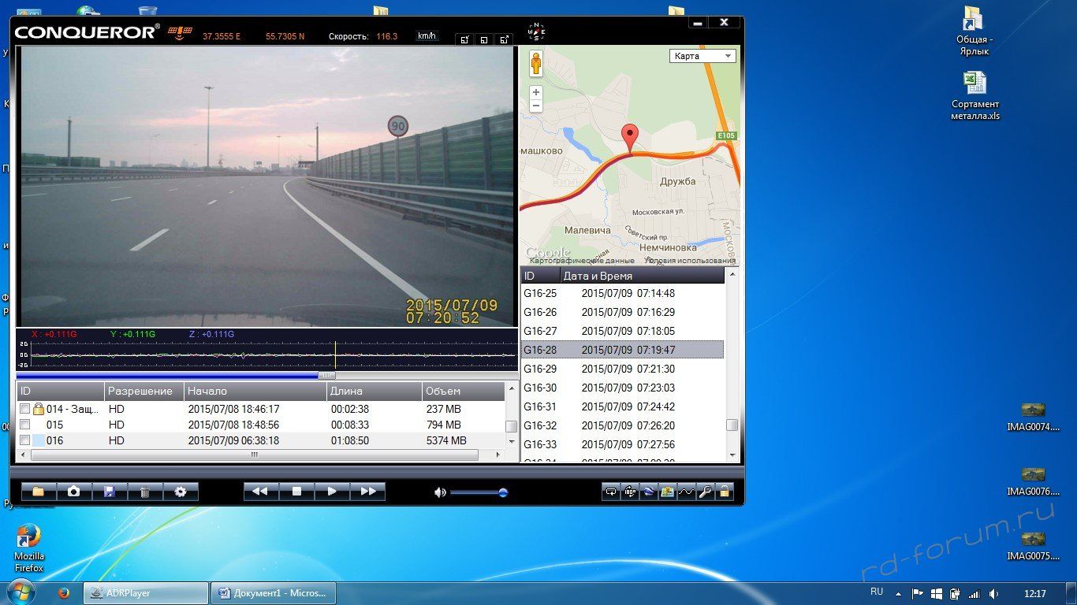Viewport: 1077px width, 605px height.
Task: Select highlighted GPS entry G16-28
Action: click(x=622, y=350)
